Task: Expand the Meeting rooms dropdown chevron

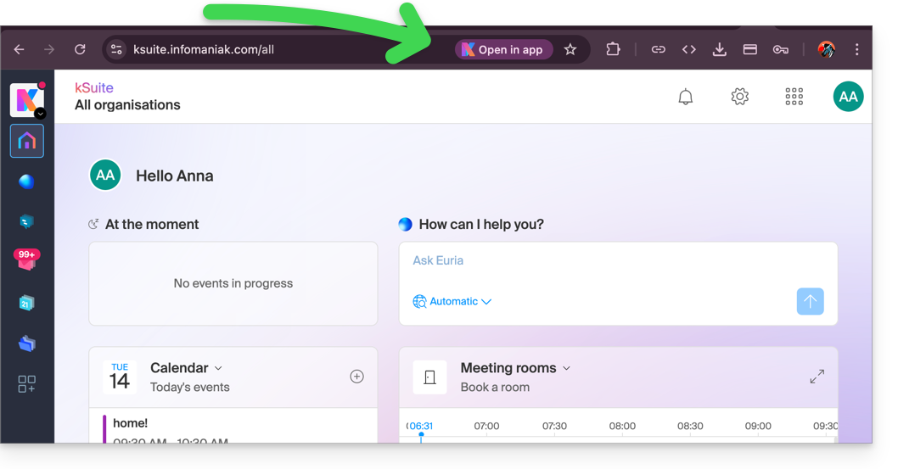Action: coord(567,368)
